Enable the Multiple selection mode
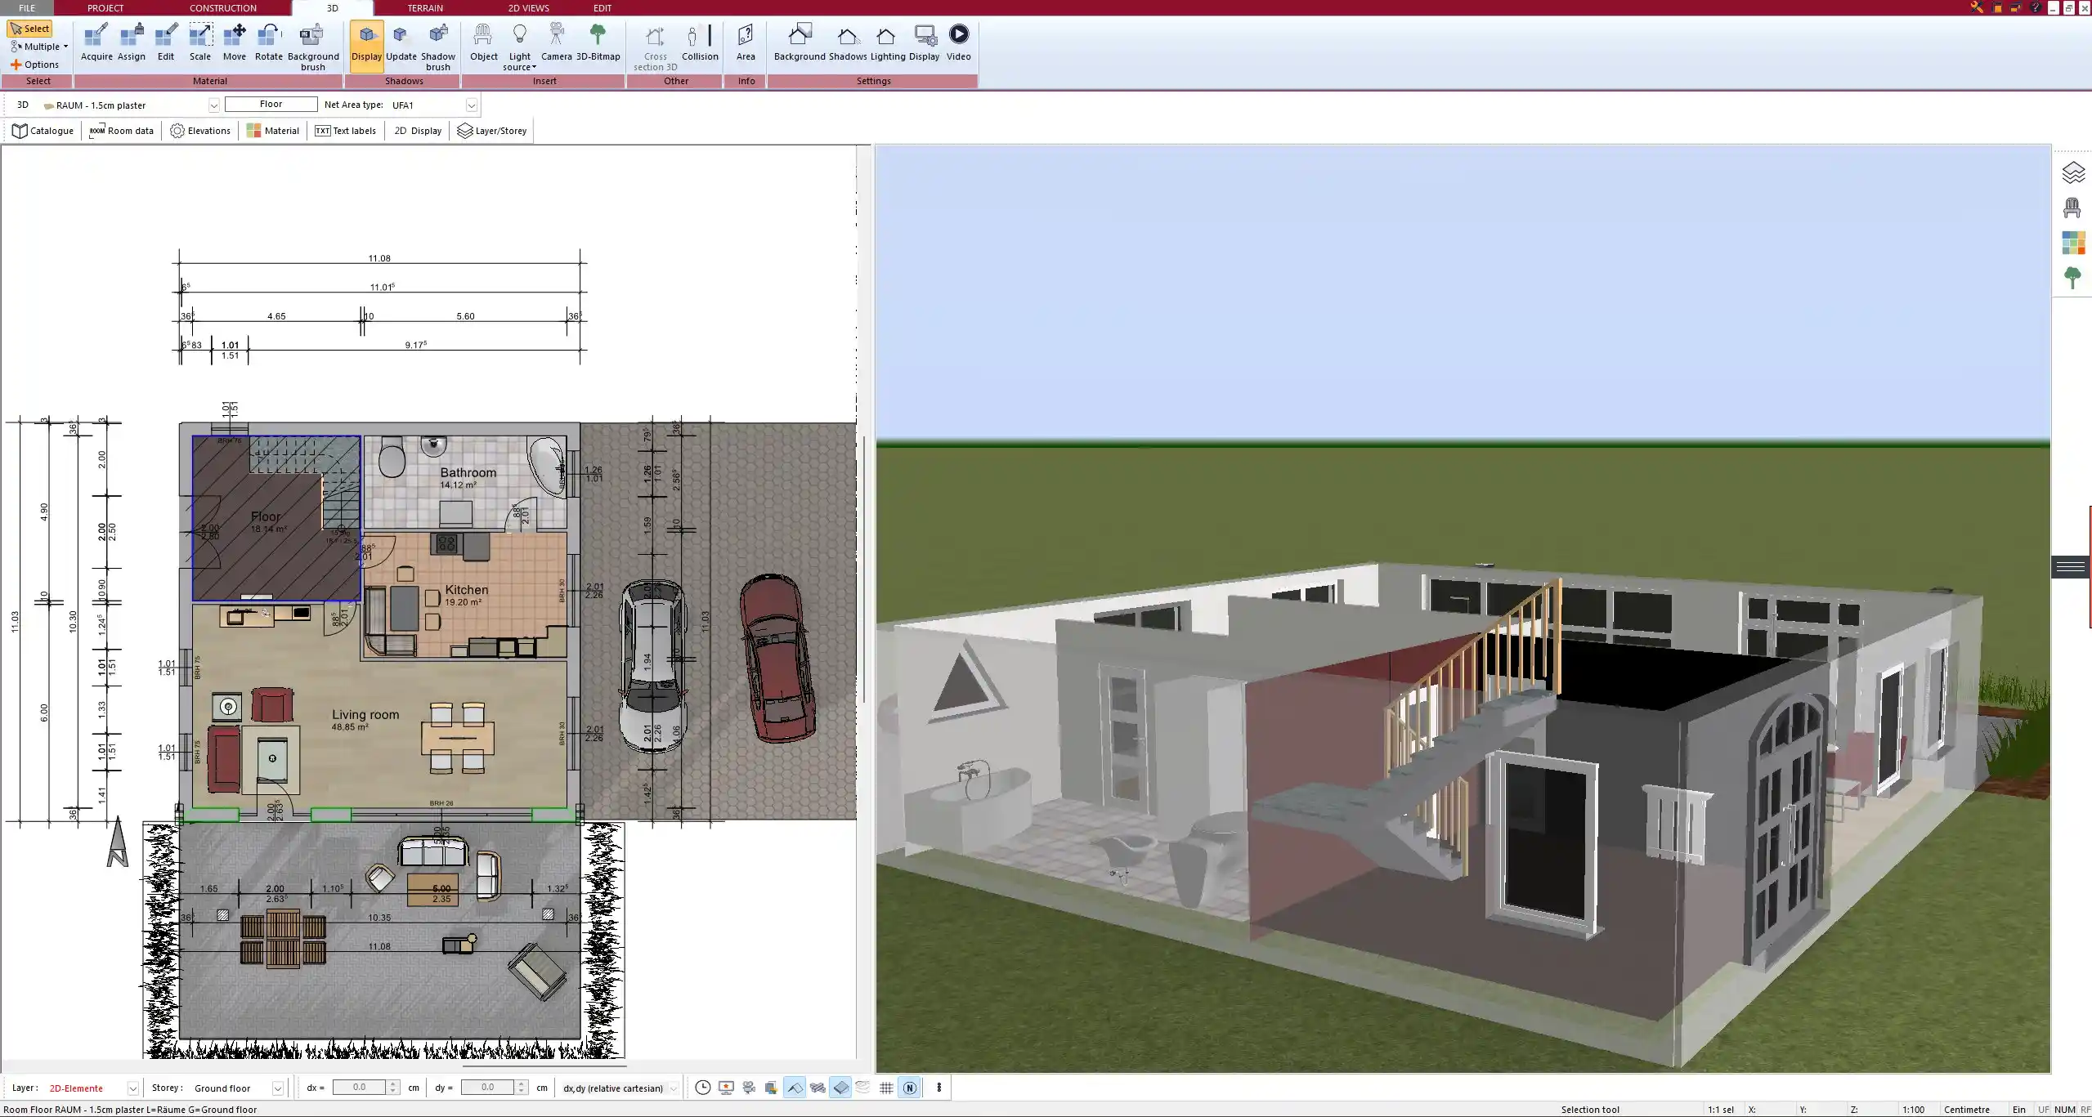 point(38,46)
